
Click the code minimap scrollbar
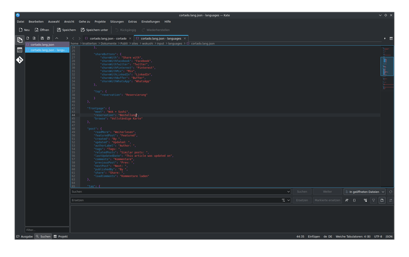[387, 67]
